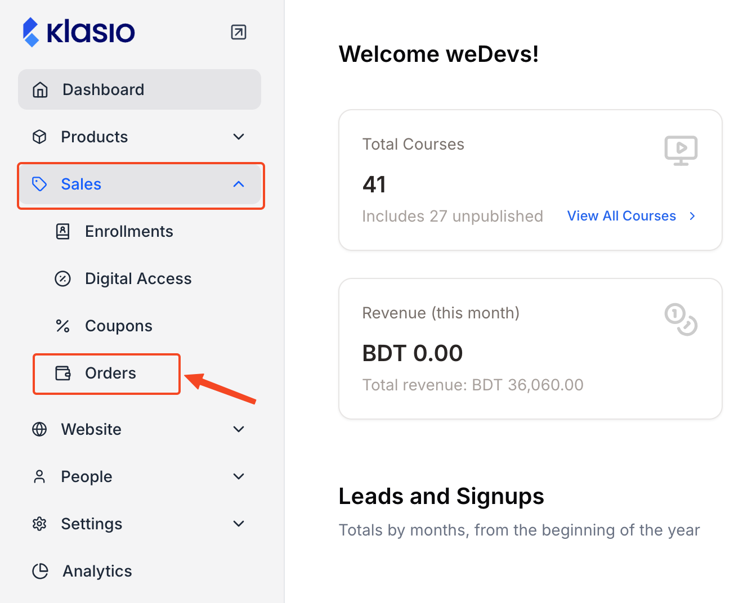734x603 pixels.
Task: Click the Enrollments badge icon
Action: click(63, 231)
